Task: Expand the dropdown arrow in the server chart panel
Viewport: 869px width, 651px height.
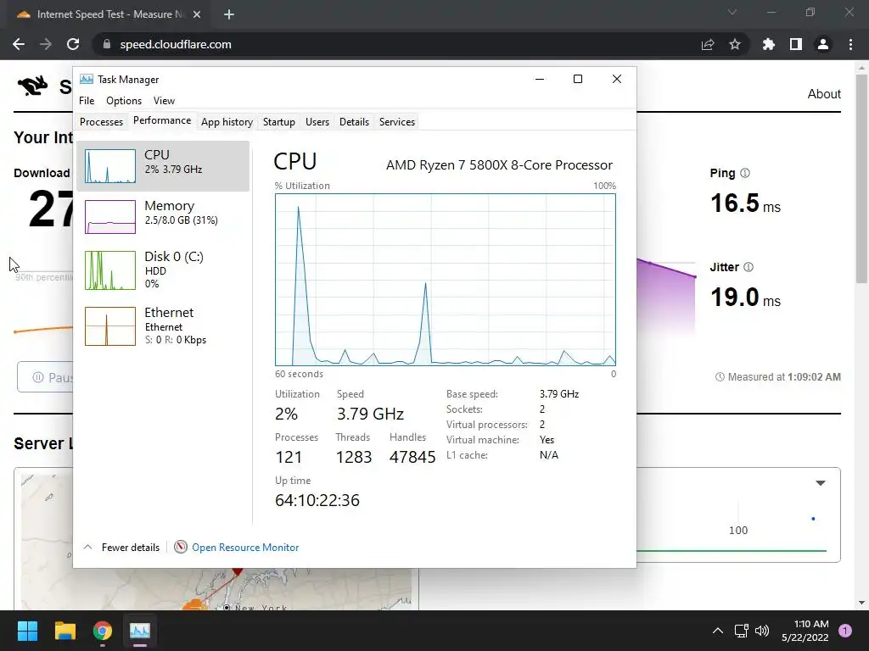Action: (x=821, y=482)
